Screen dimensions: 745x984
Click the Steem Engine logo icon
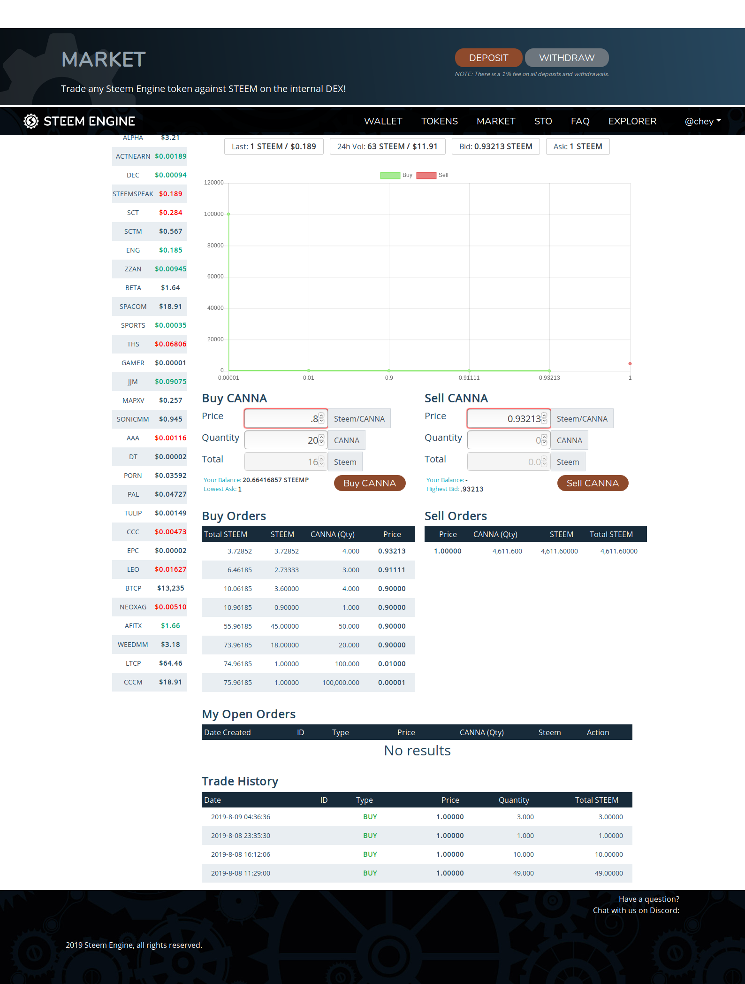31,121
